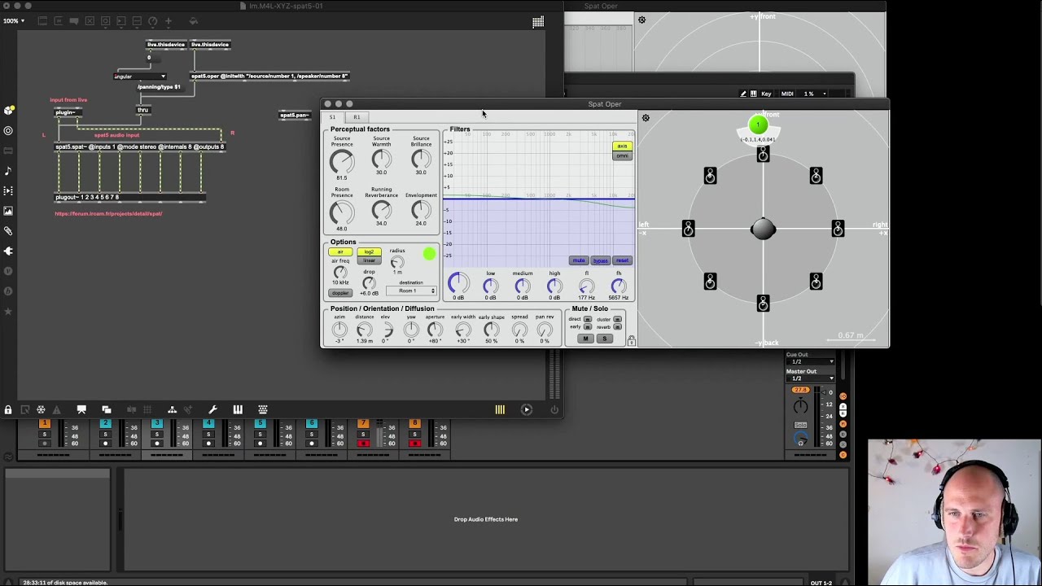Select the plugout~ 1 2 3 4 5 6 7 8 object

click(x=130, y=197)
